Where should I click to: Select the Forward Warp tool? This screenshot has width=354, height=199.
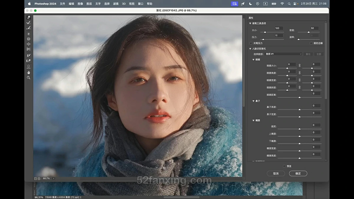pyautogui.click(x=29, y=17)
